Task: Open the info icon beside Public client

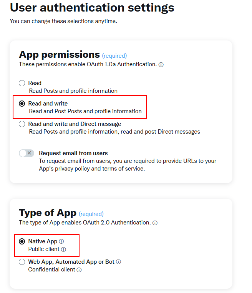Action: pos(64,249)
